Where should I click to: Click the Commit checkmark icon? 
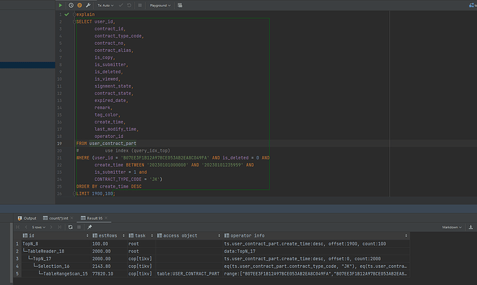click(x=121, y=5)
